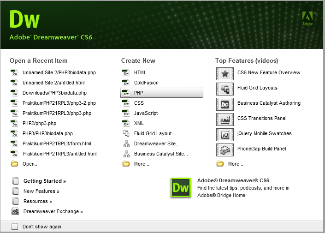Screen dimensions: 325x233
Task: Click the devices video icon for Fluid Grid Layouts
Action: click(x=225, y=89)
